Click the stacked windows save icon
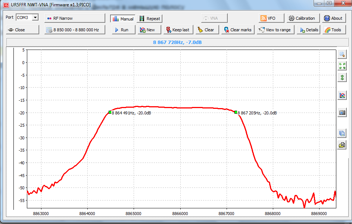 (x=342, y=133)
